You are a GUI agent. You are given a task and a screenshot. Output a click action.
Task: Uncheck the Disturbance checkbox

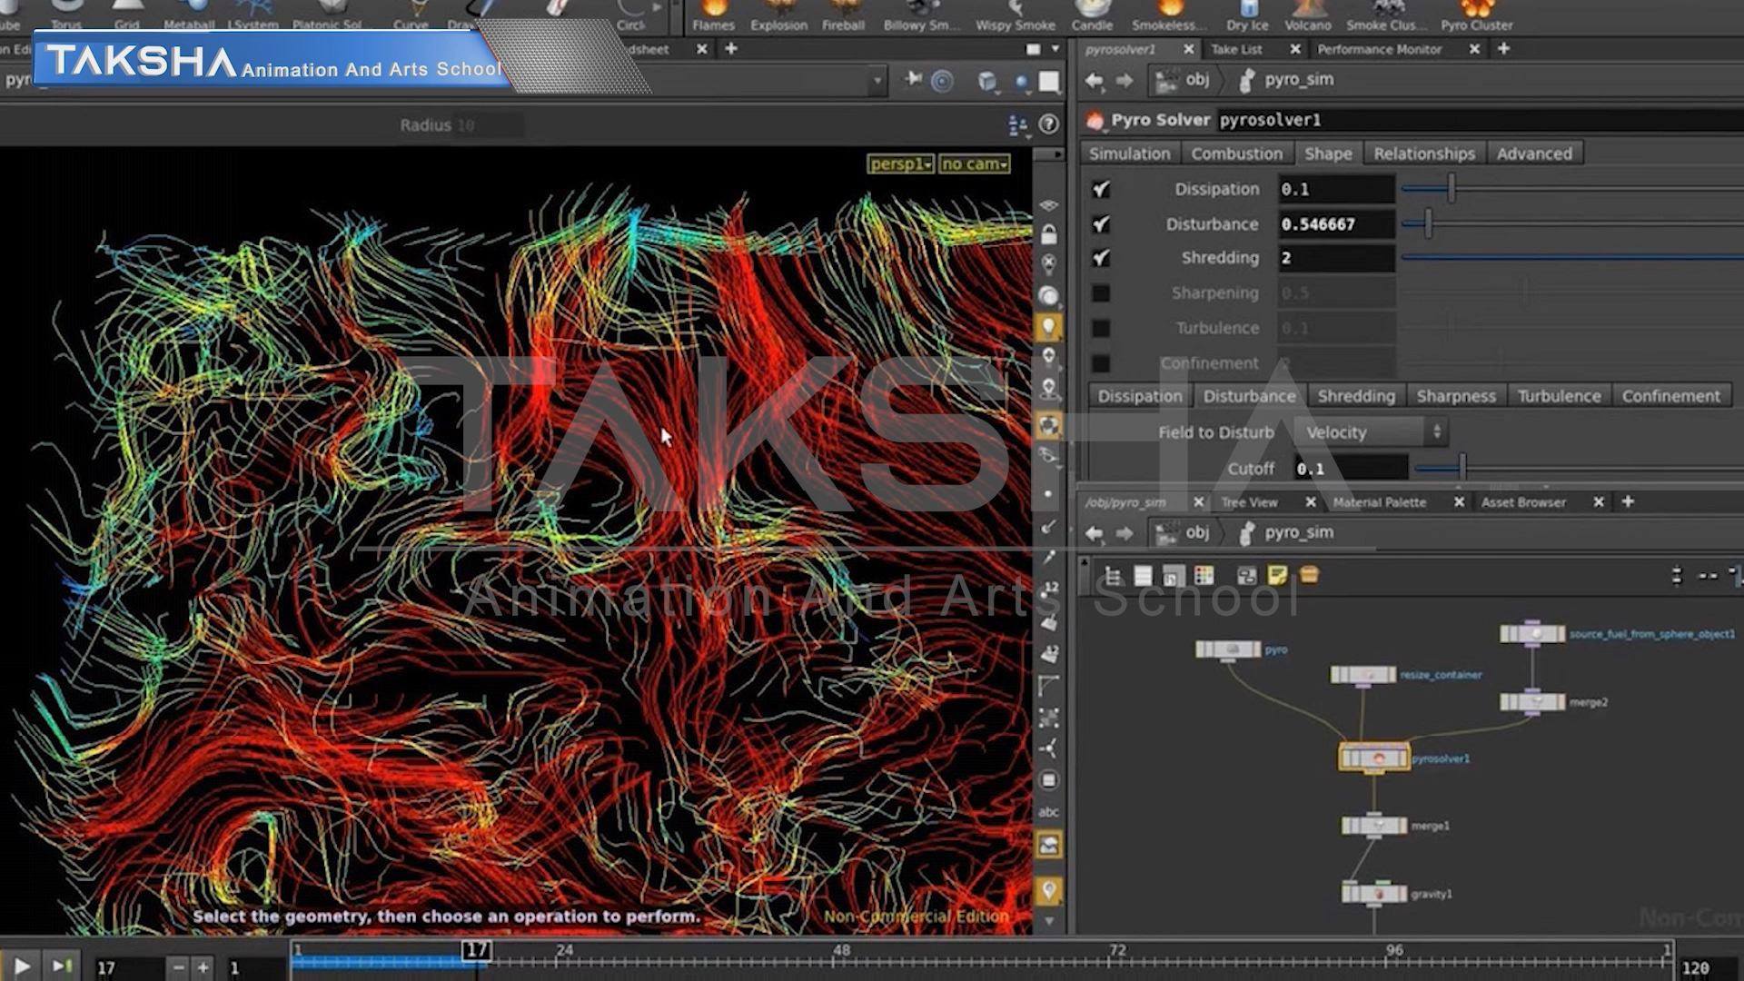point(1101,223)
